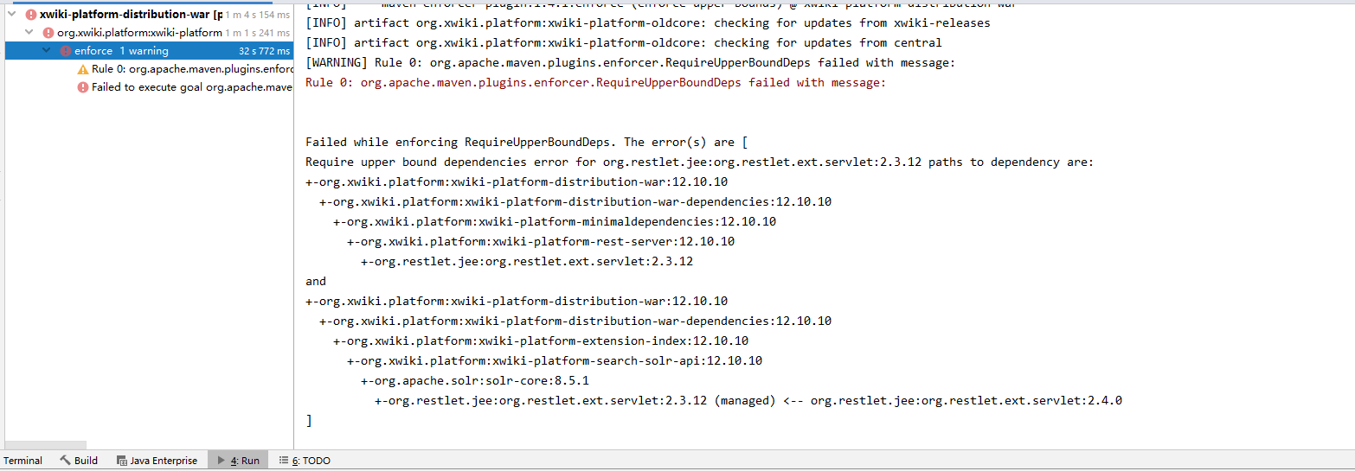This screenshot has width=1355, height=471.
Task: Click the [WARNING] Rule 0 console line
Action: click(x=630, y=63)
